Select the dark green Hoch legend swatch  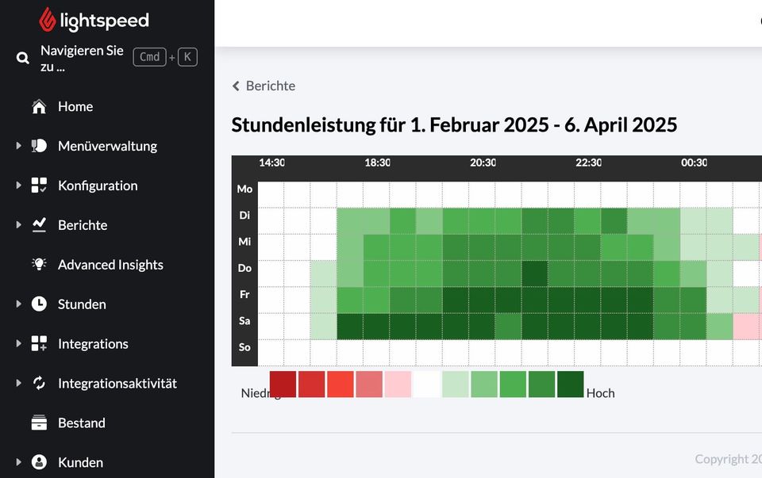570,384
